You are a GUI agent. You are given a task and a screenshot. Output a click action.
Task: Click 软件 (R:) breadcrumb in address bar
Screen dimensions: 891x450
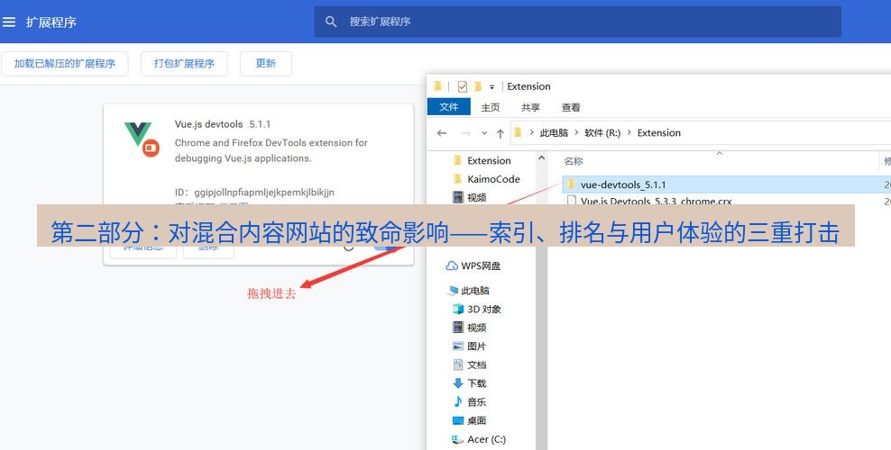(602, 132)
